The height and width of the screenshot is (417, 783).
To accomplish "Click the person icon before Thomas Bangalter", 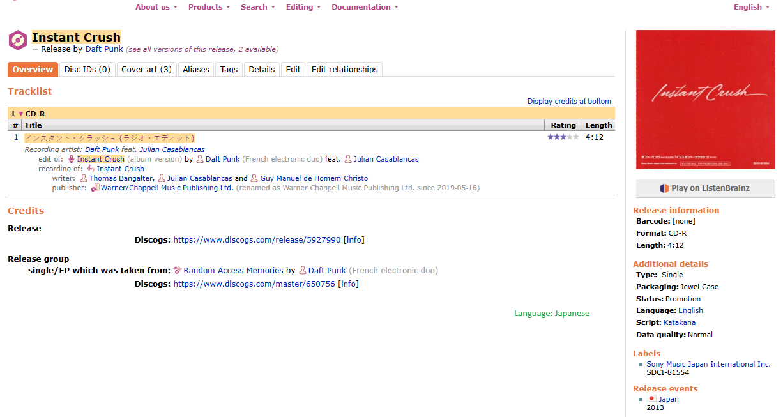I will point(84,178).
